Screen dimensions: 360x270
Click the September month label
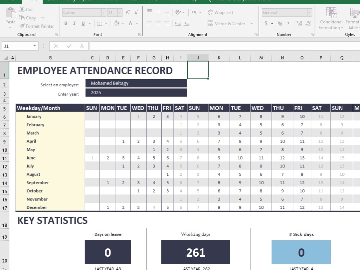click(37, 183)
